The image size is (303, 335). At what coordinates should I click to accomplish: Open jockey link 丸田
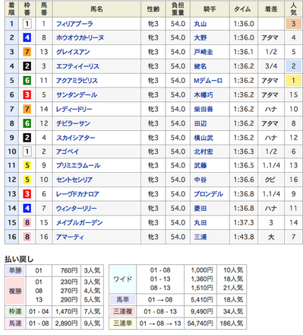click(200, 222)
